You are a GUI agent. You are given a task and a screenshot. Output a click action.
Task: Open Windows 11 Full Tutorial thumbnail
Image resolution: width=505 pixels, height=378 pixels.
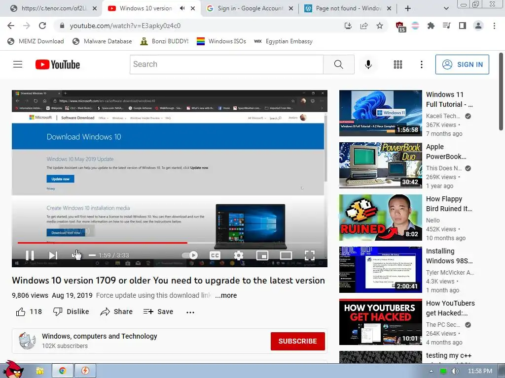(x=380, y=113)
